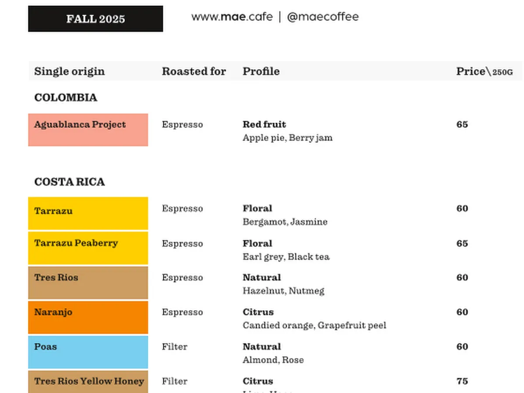Click the price 75 for Yellow Honey
Viewport: 524px width, 393px height.
click(462, 381)
